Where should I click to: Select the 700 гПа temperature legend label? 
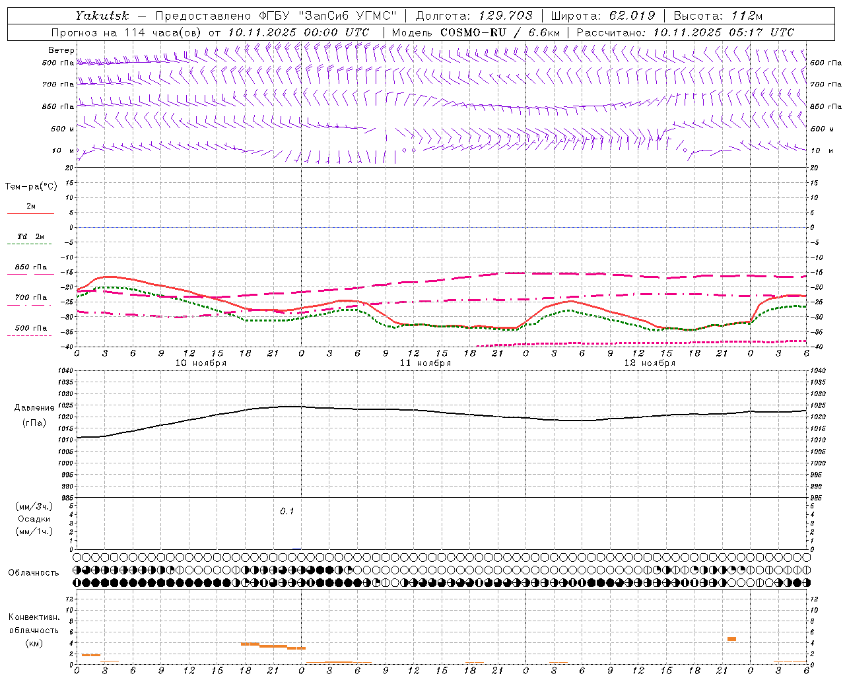(30, 298)
